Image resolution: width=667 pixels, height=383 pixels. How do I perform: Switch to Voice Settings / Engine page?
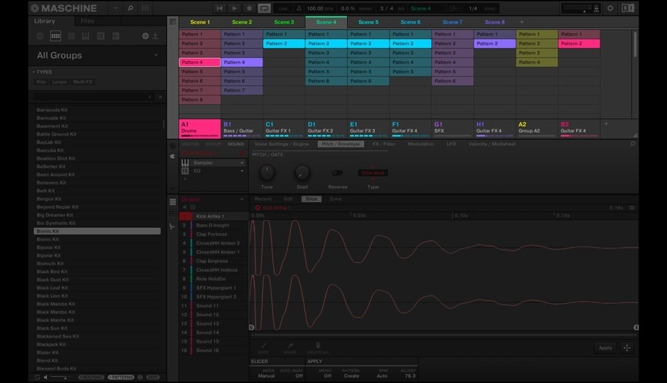pyautogui.click(x=282, y=144)
